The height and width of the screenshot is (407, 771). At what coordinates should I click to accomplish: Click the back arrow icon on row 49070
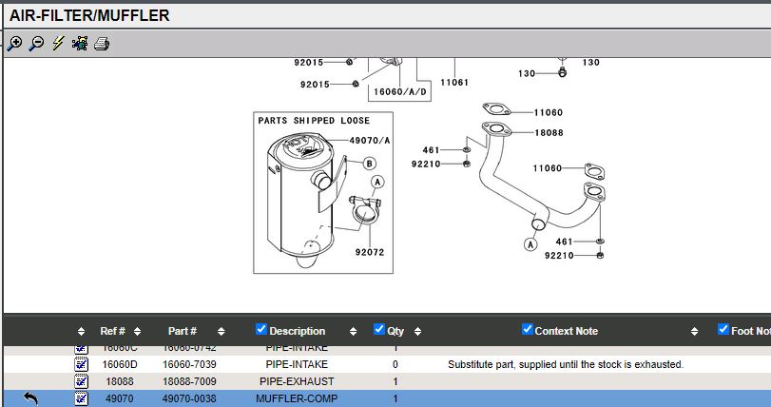pos(30,398)
